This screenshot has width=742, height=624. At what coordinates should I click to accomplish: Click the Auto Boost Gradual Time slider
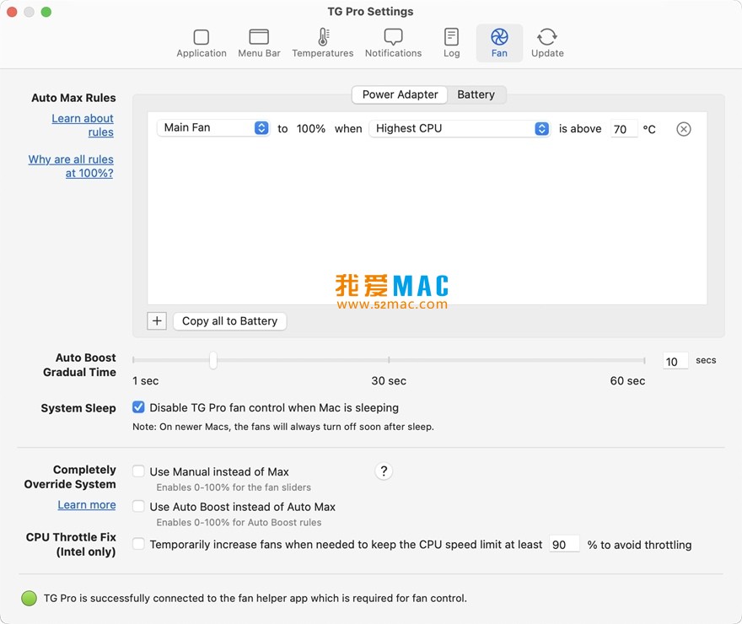[389, 361]
